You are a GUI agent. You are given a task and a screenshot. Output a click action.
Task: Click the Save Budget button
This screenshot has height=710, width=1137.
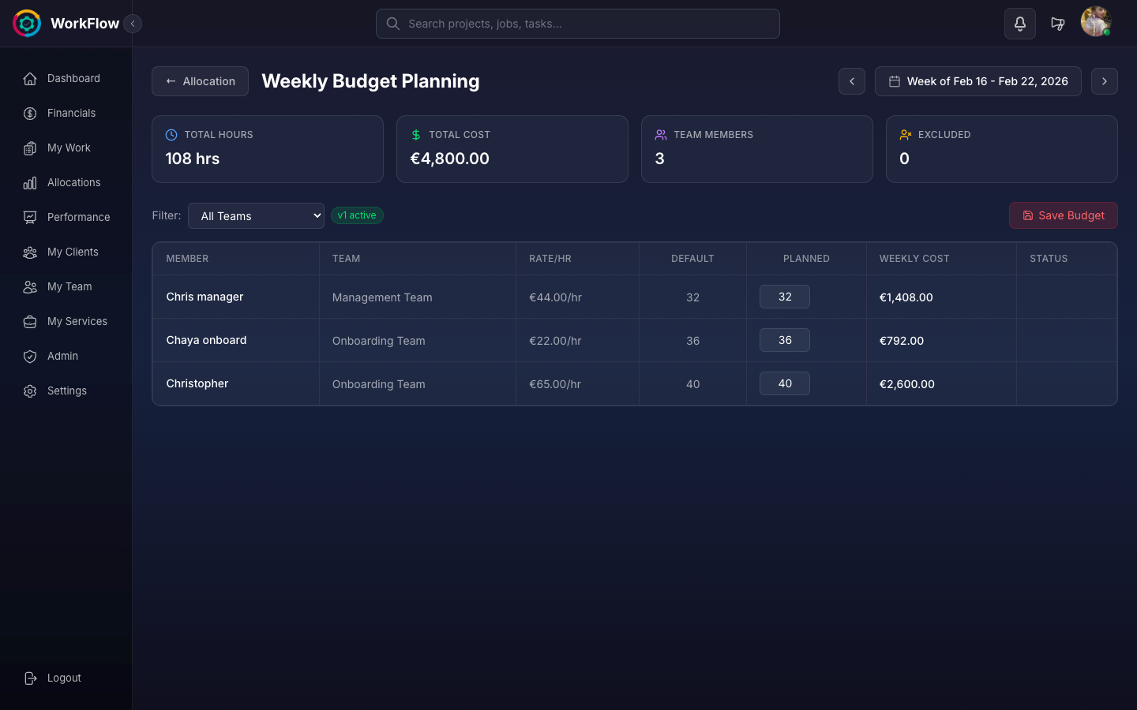tap(1063, 215)
